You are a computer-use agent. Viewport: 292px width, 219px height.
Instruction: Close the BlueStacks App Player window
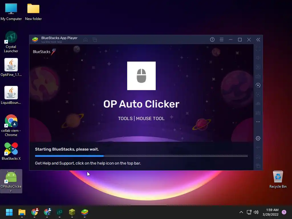[x=249, y=39]
